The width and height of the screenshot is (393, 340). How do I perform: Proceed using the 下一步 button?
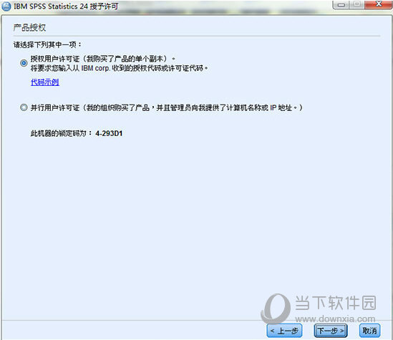pos(331,331)
